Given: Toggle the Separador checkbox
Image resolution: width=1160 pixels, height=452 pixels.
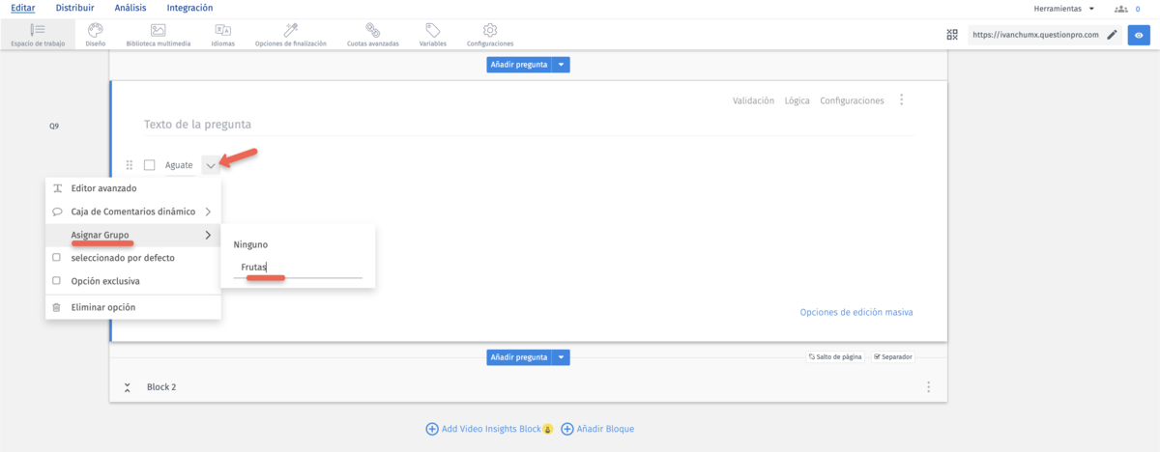Looking at the screenshot, I should point(877,356).
